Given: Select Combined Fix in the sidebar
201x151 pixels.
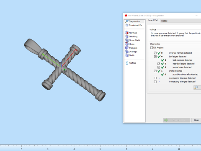Looking at the screenshot, I should tap(134, 25).
